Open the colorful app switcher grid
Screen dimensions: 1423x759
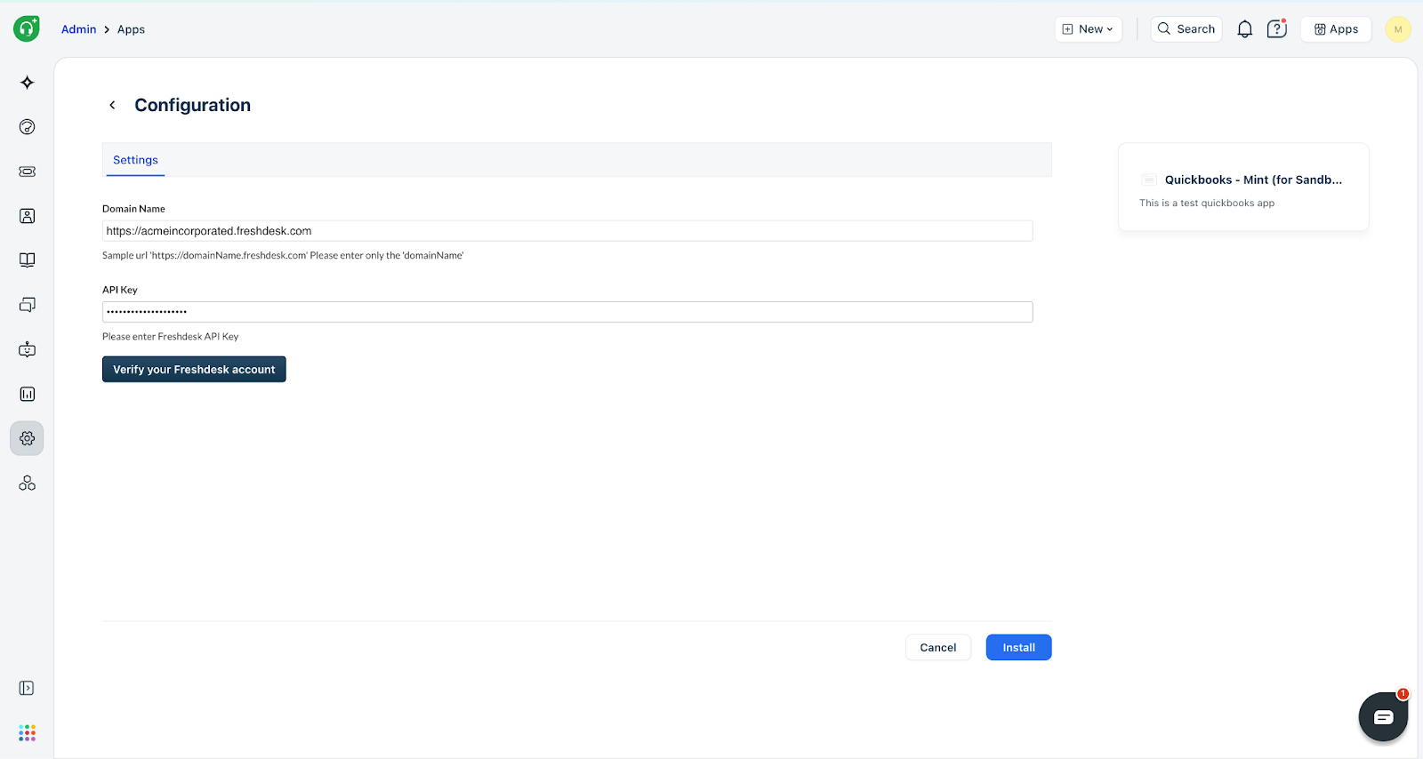[x=28, y=732]
